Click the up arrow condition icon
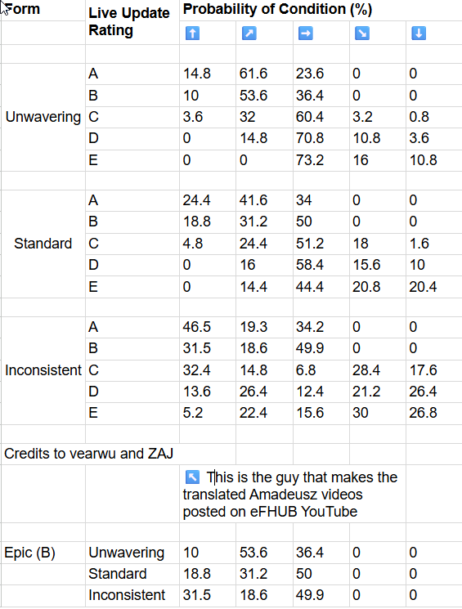Screen dimensions: 462x609 tap(192, 34)
